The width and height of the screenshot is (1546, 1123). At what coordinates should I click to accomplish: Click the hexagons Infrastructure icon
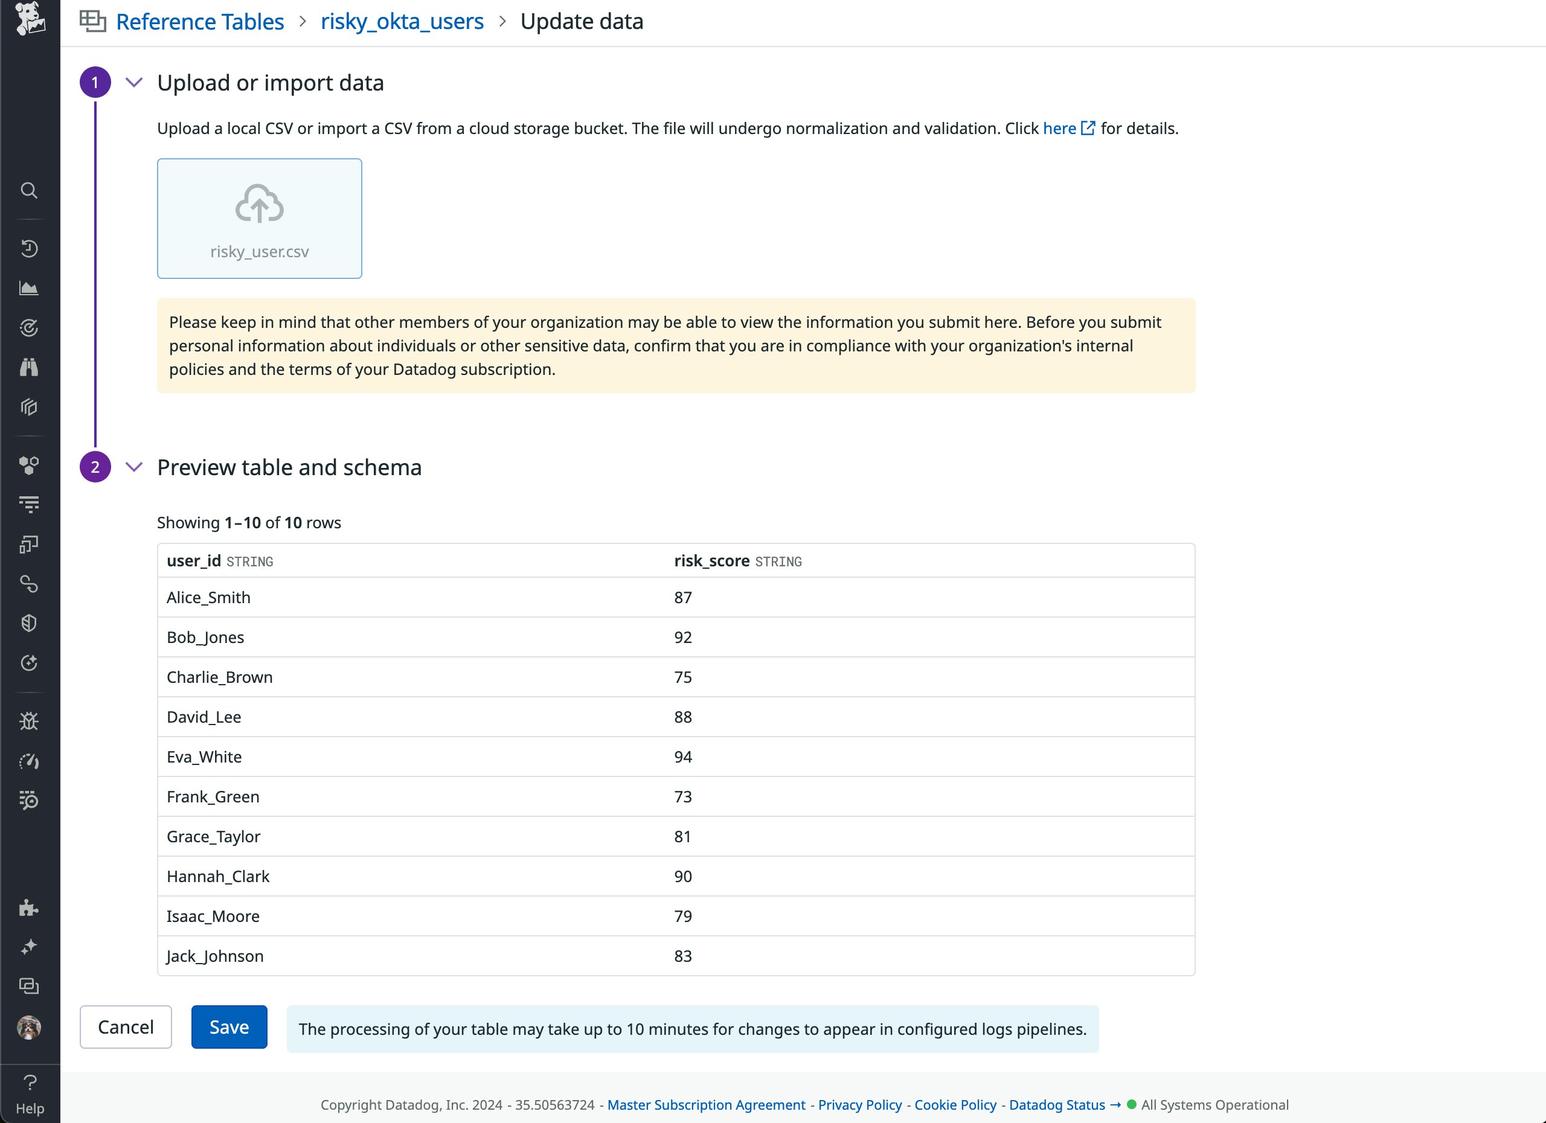pos(30,466)
